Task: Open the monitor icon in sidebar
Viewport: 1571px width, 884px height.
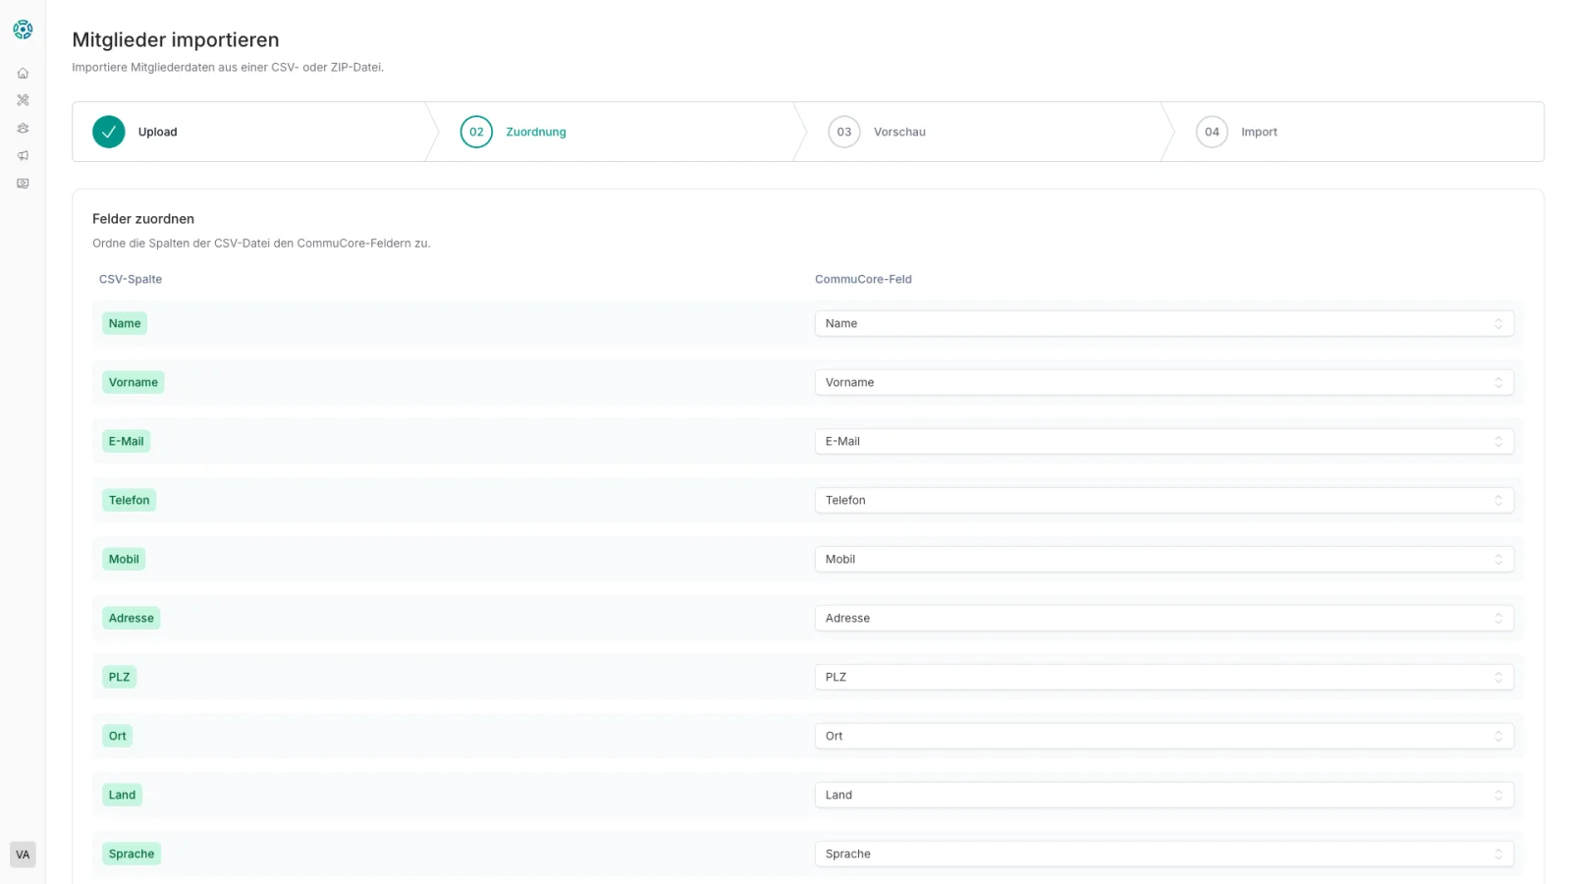Action: [23, 184]
